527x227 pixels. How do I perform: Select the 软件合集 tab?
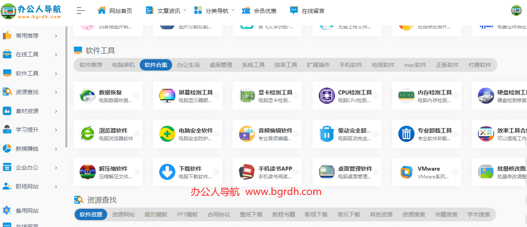(x=156, y=65)
